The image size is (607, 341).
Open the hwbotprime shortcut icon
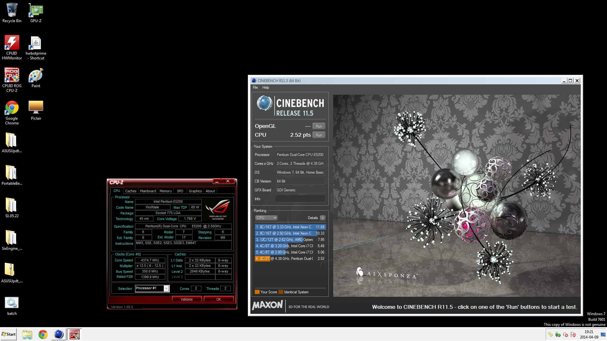tap(36, 47)
